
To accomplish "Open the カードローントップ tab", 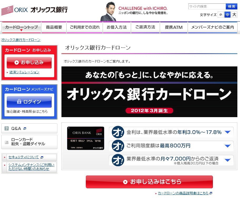I will [21, 27].
